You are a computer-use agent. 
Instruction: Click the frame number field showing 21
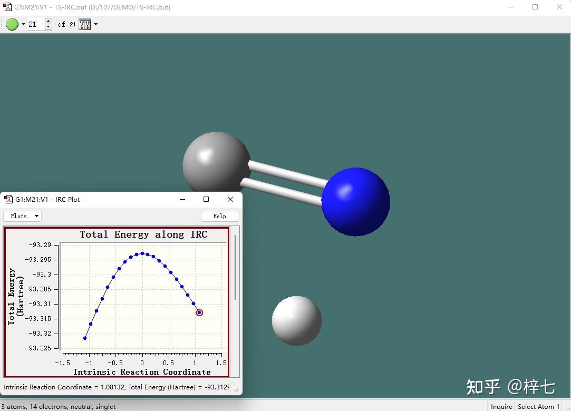click(x=36, y=24)
